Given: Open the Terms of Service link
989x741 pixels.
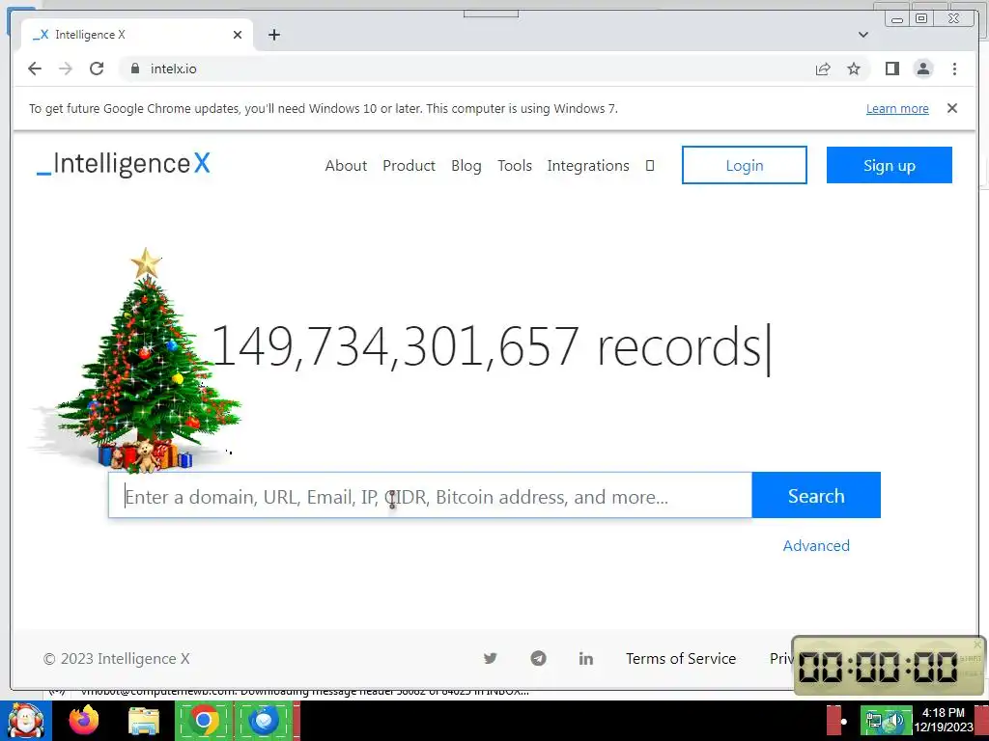Looking at the screenshot, I should [681, 658].
